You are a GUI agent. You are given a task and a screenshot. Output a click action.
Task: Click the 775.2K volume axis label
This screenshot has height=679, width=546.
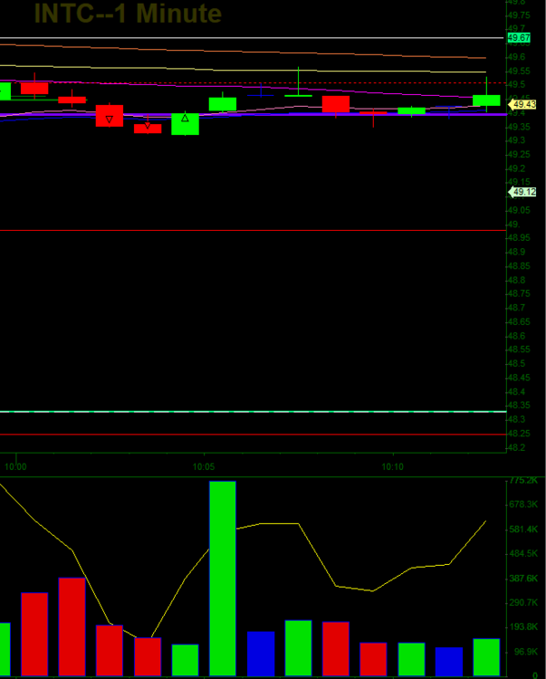tap(524, 480)
